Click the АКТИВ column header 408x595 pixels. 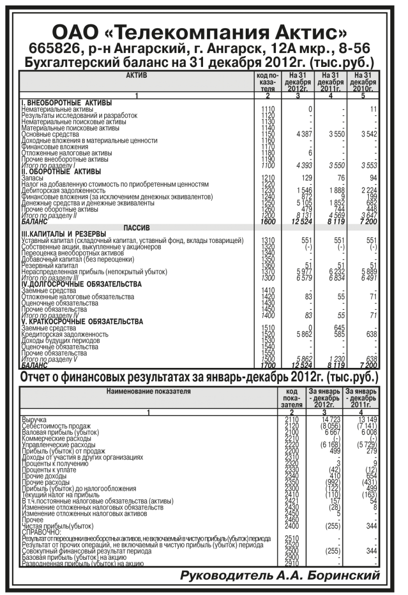point(136,75)
